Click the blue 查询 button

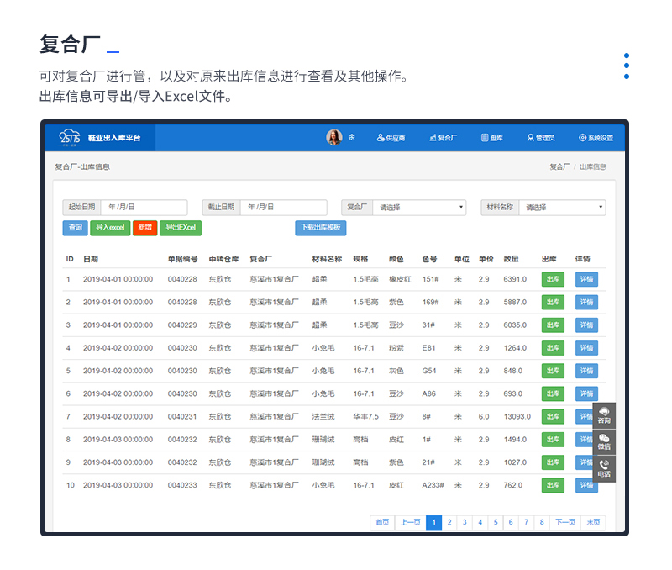point(75,228)
